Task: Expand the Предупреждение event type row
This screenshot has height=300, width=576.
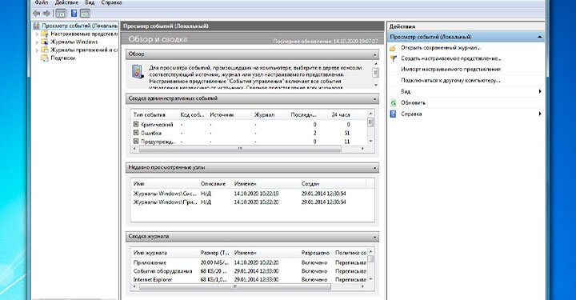Action: point(136,141)
